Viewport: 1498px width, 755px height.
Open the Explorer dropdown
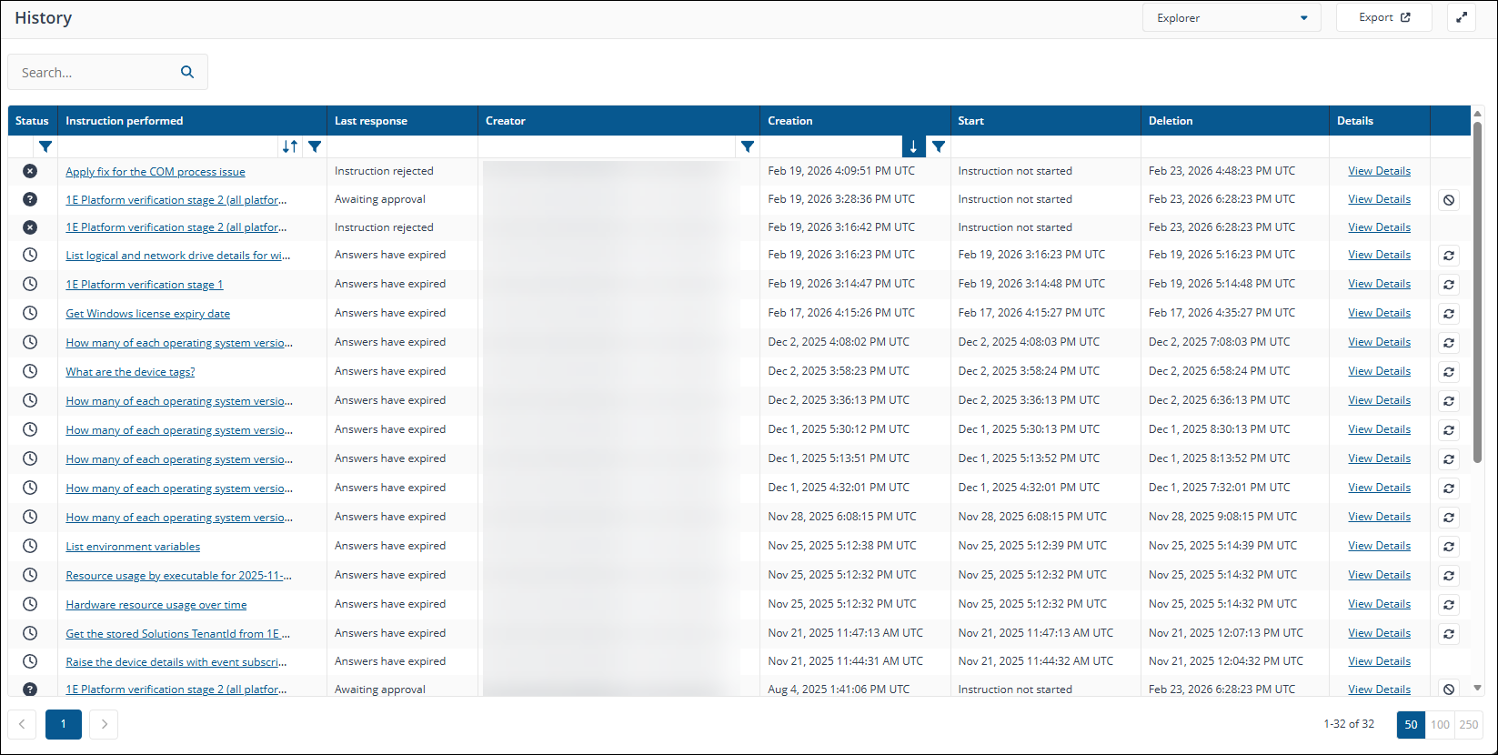(1232, 17)
